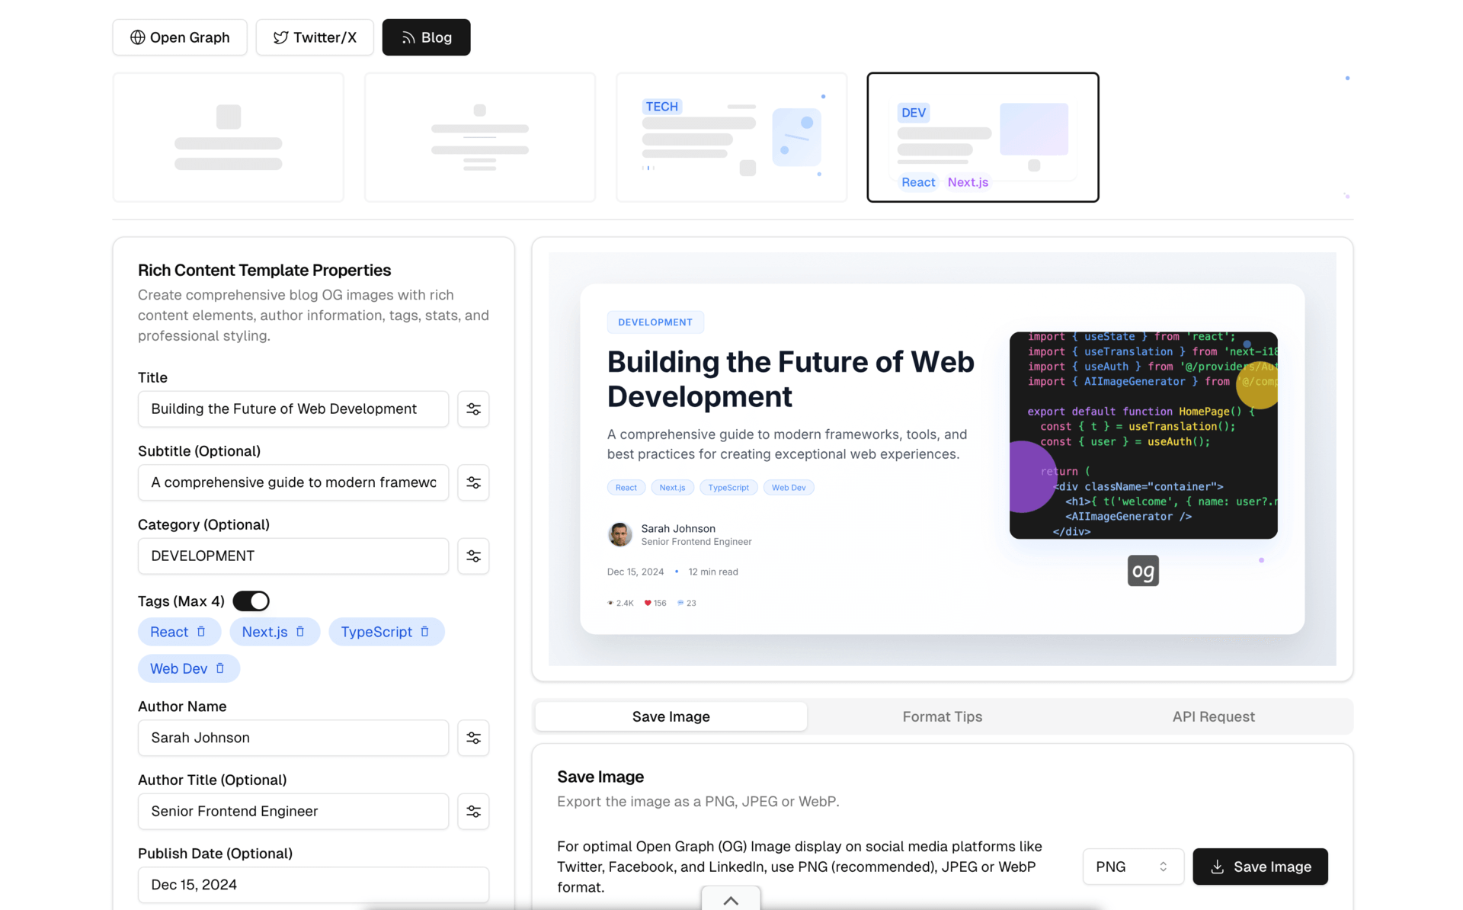The width and height of the screenshot is (1463, 910).
Task: Click 'Dec 15, 2024' date in preview
Action: pyautogui.click(x=635, y=572)
